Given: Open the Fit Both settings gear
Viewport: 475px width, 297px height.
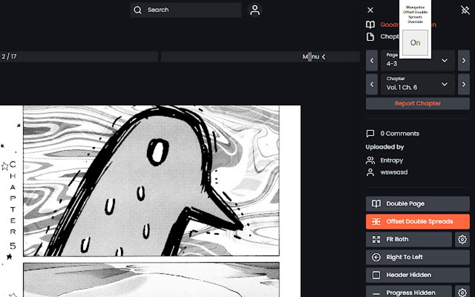Looking at the screenshot, I should pyautogui.click(x=462, y=239).
